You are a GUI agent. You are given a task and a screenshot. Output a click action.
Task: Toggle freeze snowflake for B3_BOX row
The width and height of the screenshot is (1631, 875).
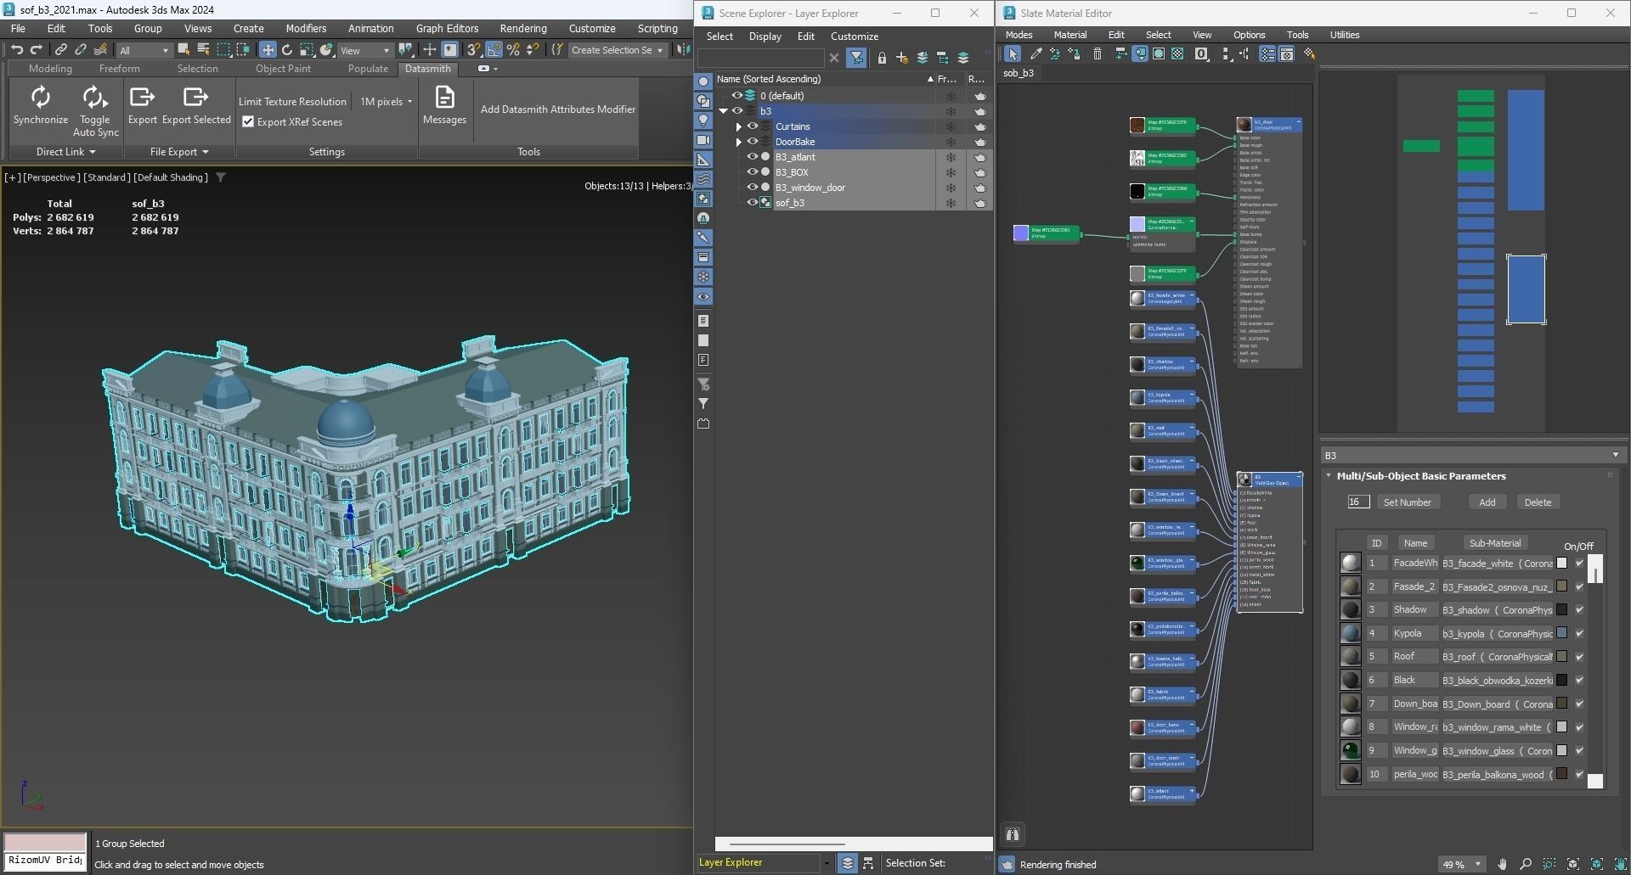pyautogui.click(x=951, y=172)
